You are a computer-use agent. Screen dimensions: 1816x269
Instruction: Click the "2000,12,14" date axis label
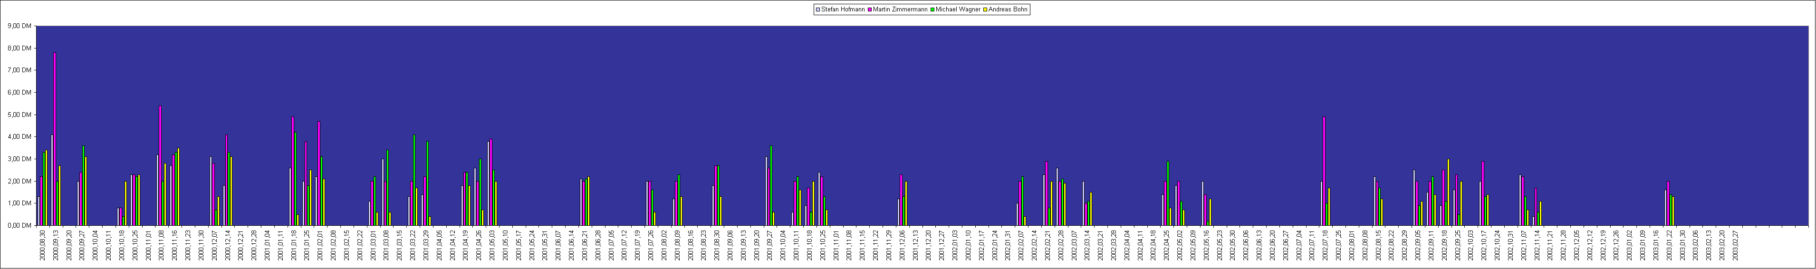click(x=229, y=245)
